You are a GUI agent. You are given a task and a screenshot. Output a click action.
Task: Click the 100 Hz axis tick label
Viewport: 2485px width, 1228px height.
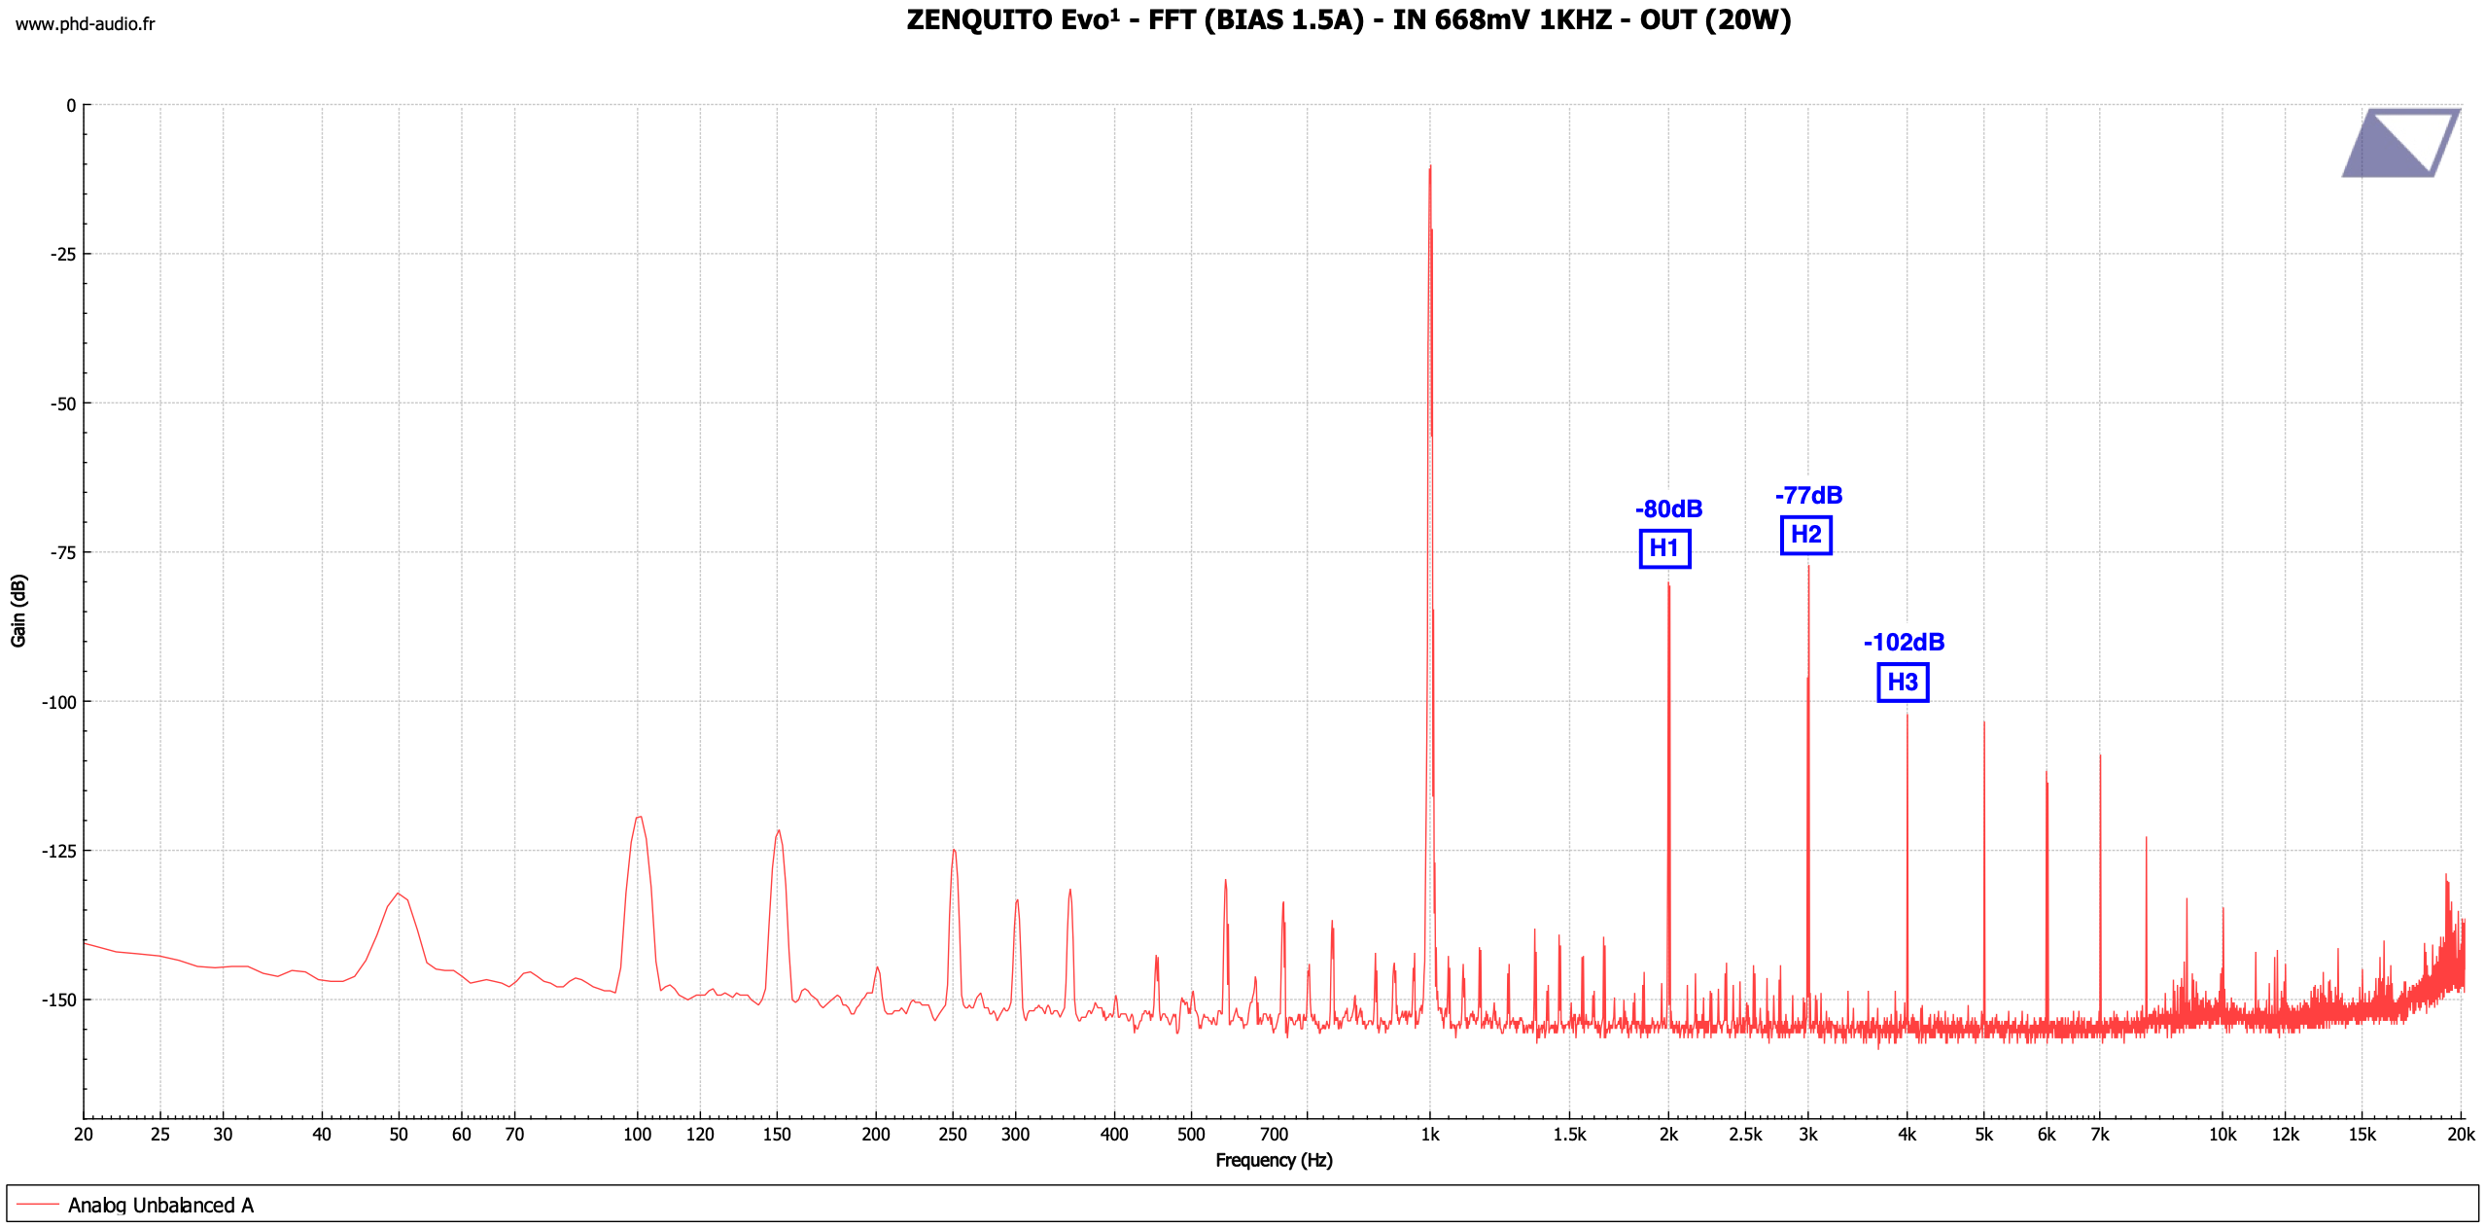(637, 1135)
